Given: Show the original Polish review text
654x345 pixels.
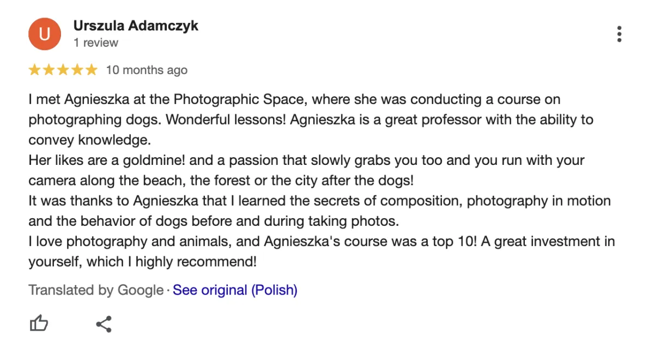Looking at the screenshot, I should [x=235, y=290].
